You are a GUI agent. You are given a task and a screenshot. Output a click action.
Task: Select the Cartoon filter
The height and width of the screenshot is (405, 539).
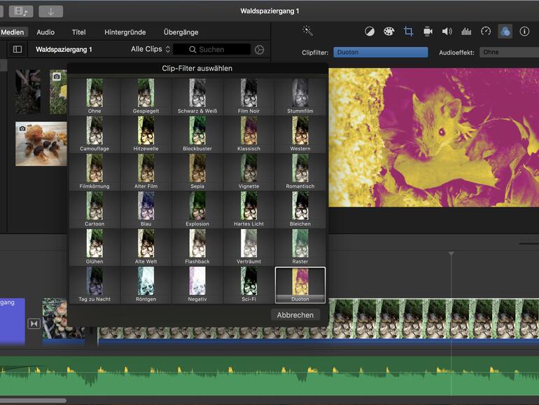pos(94,210)
